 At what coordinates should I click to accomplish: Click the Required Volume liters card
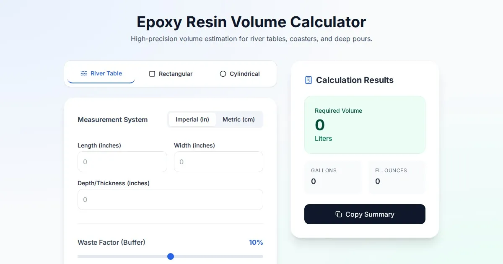click(365, 125)
